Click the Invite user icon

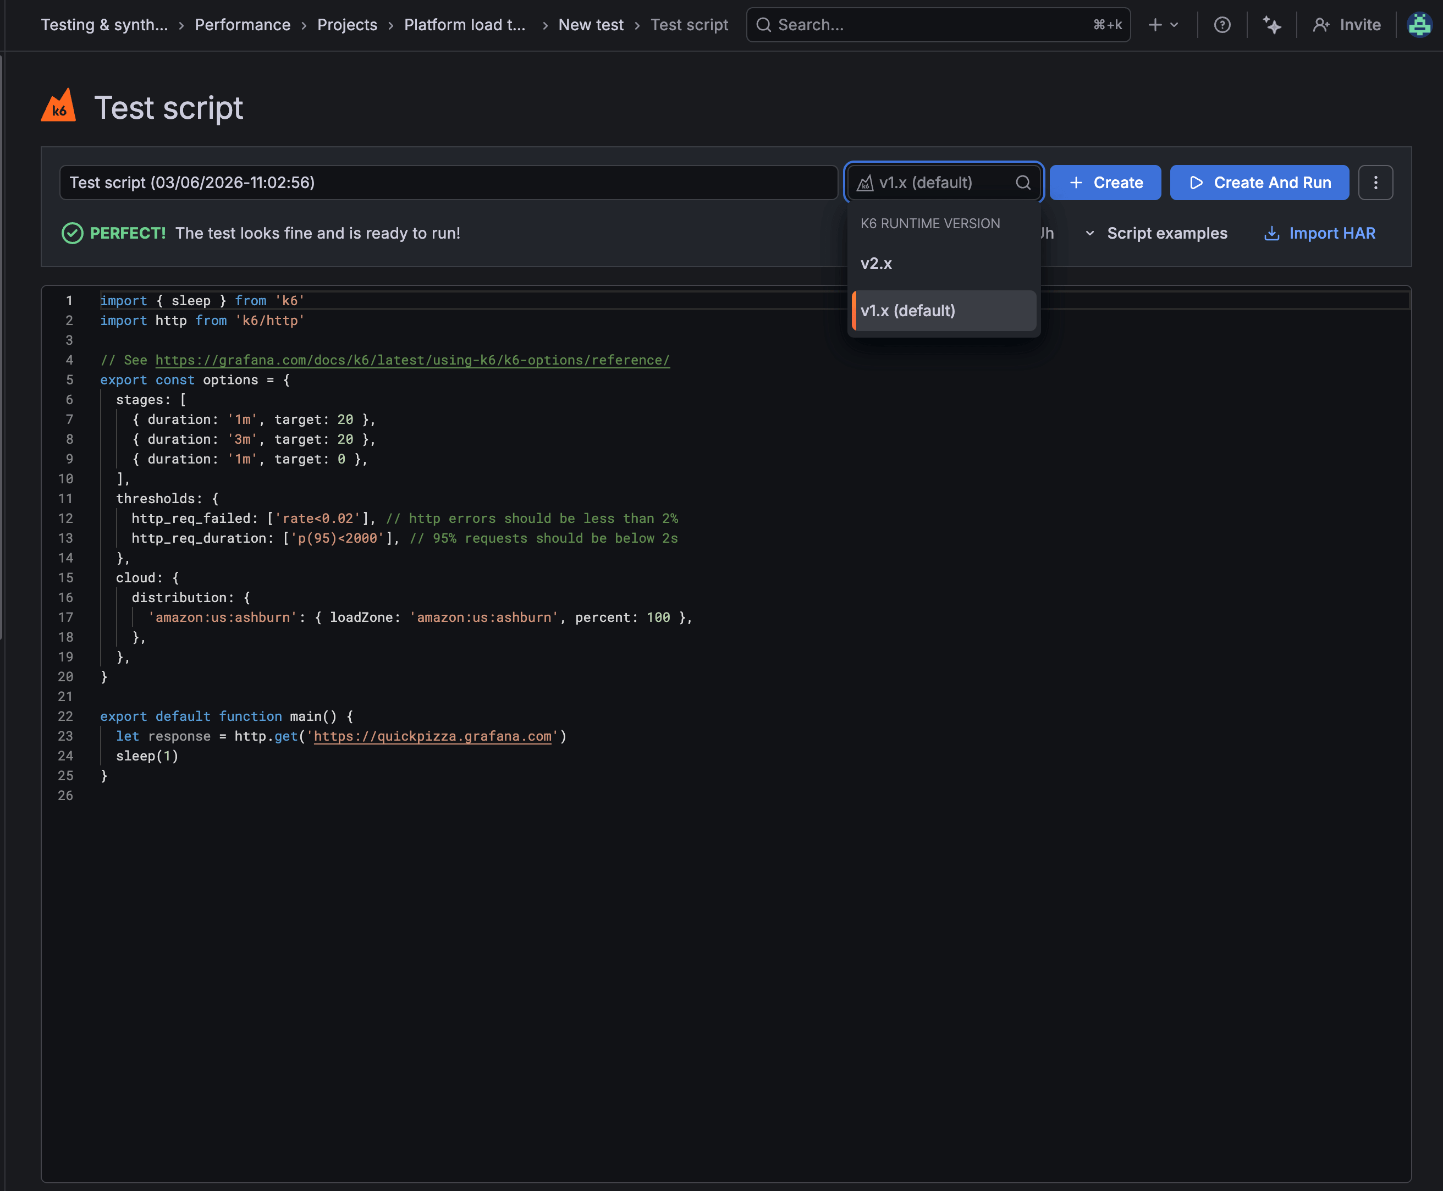[x=1321, y=25]
